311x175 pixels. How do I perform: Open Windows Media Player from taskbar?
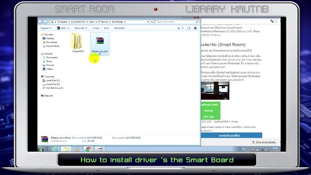(77, 149)
